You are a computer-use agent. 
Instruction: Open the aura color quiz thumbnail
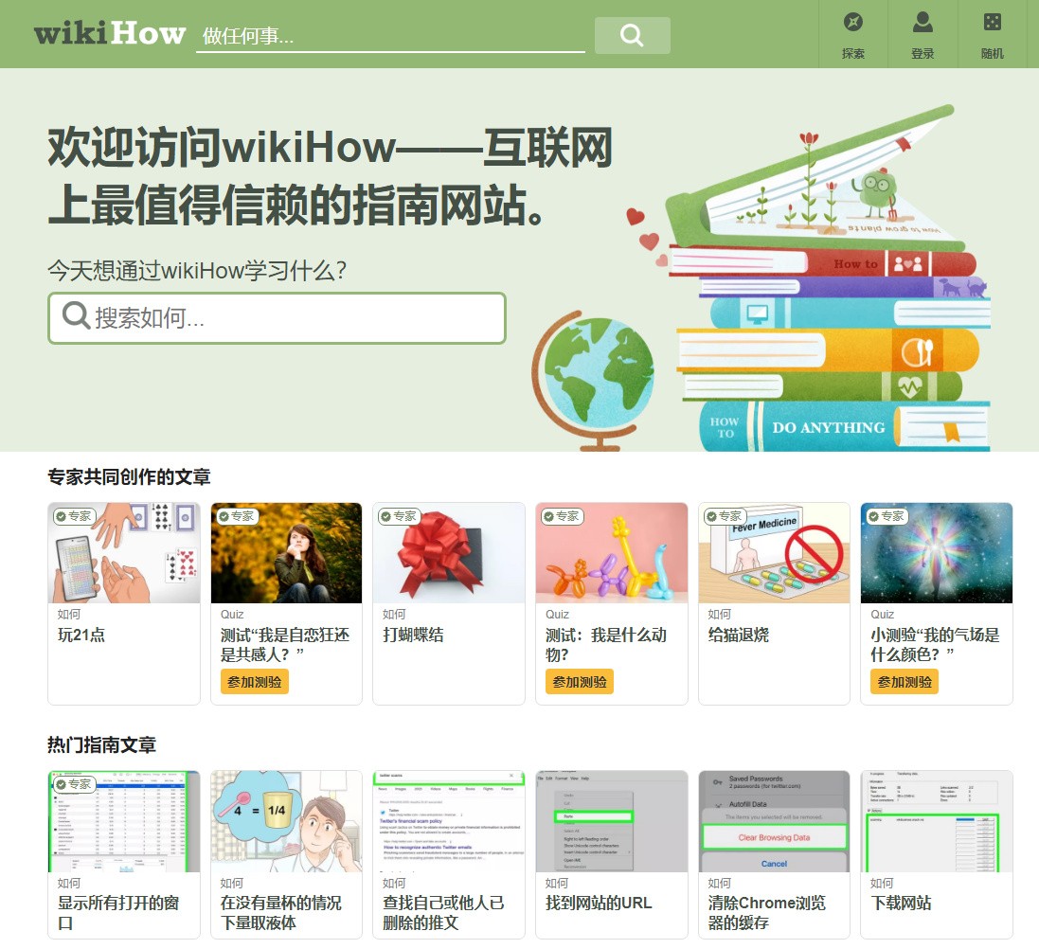(937, 553)
